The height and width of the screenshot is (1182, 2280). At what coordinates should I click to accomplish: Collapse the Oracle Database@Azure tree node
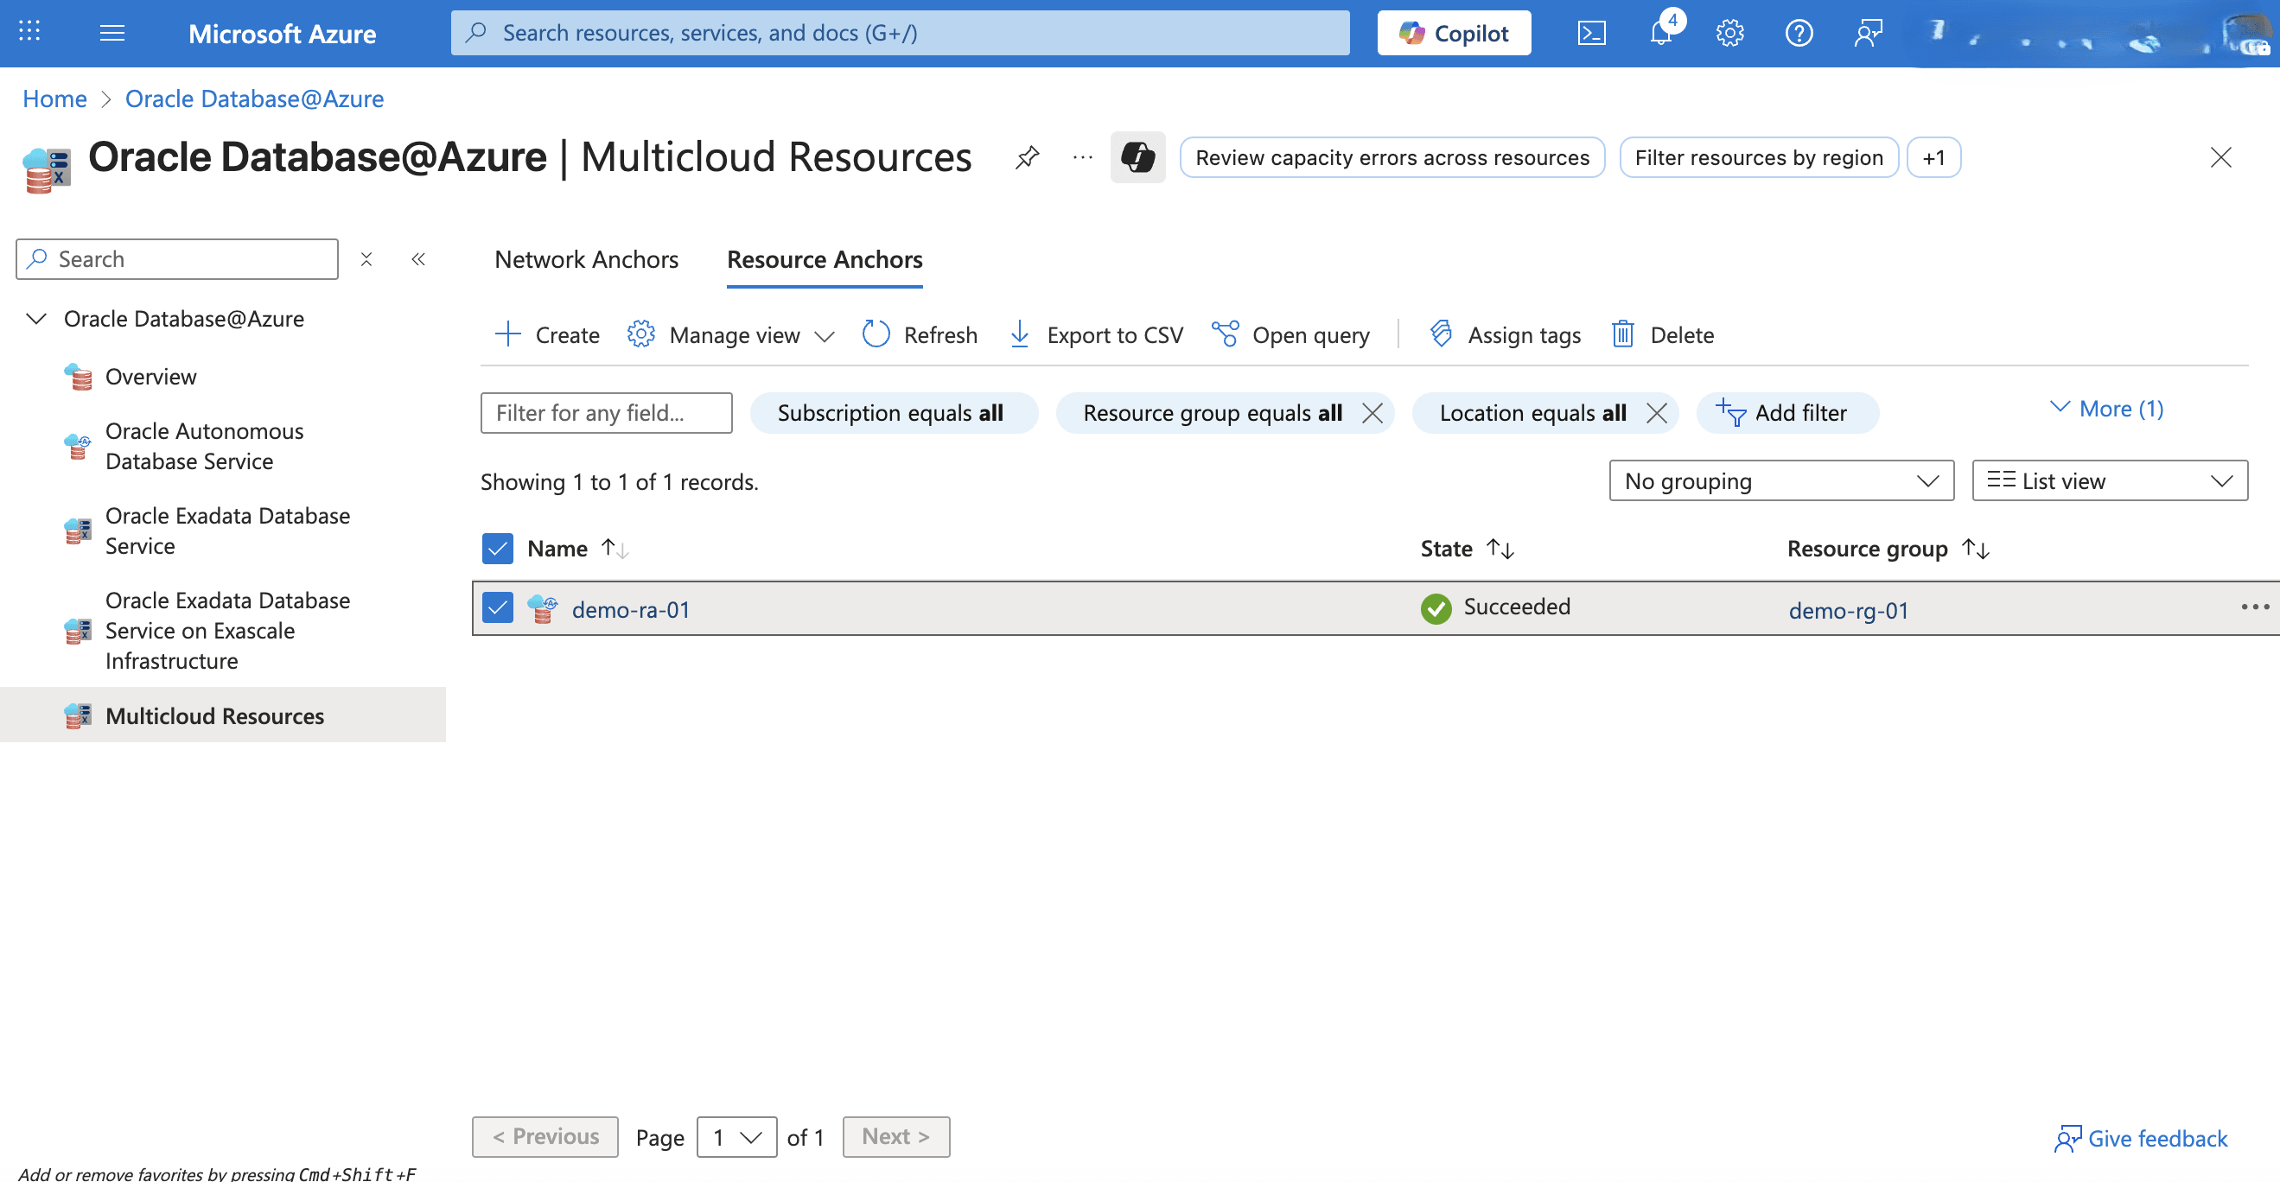(36, 319)
